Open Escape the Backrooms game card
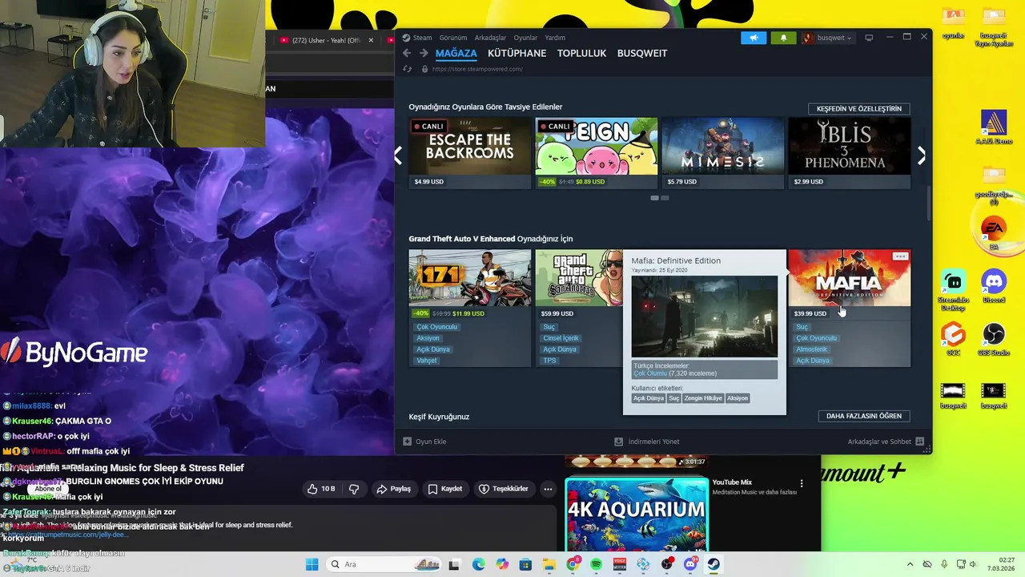 pos(470,153)
